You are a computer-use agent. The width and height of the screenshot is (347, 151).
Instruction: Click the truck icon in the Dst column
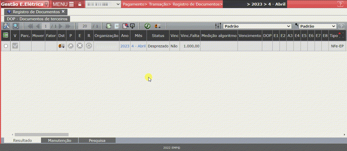(x=61, y=46)
